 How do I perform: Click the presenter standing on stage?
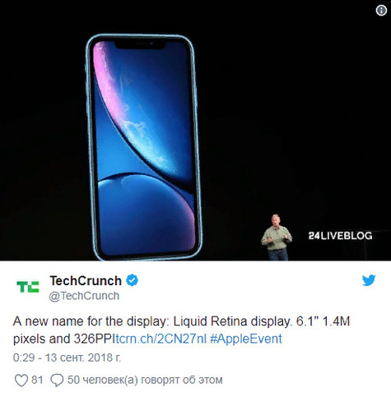[x=277, y=237]
